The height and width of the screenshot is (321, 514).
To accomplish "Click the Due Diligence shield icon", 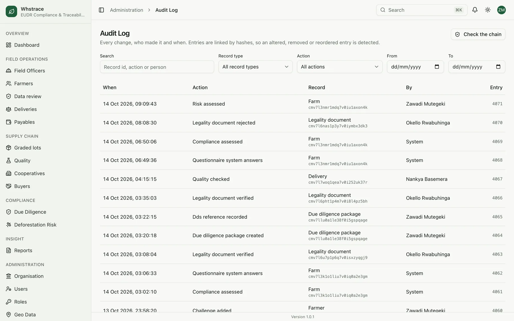I will pos(9,212).
